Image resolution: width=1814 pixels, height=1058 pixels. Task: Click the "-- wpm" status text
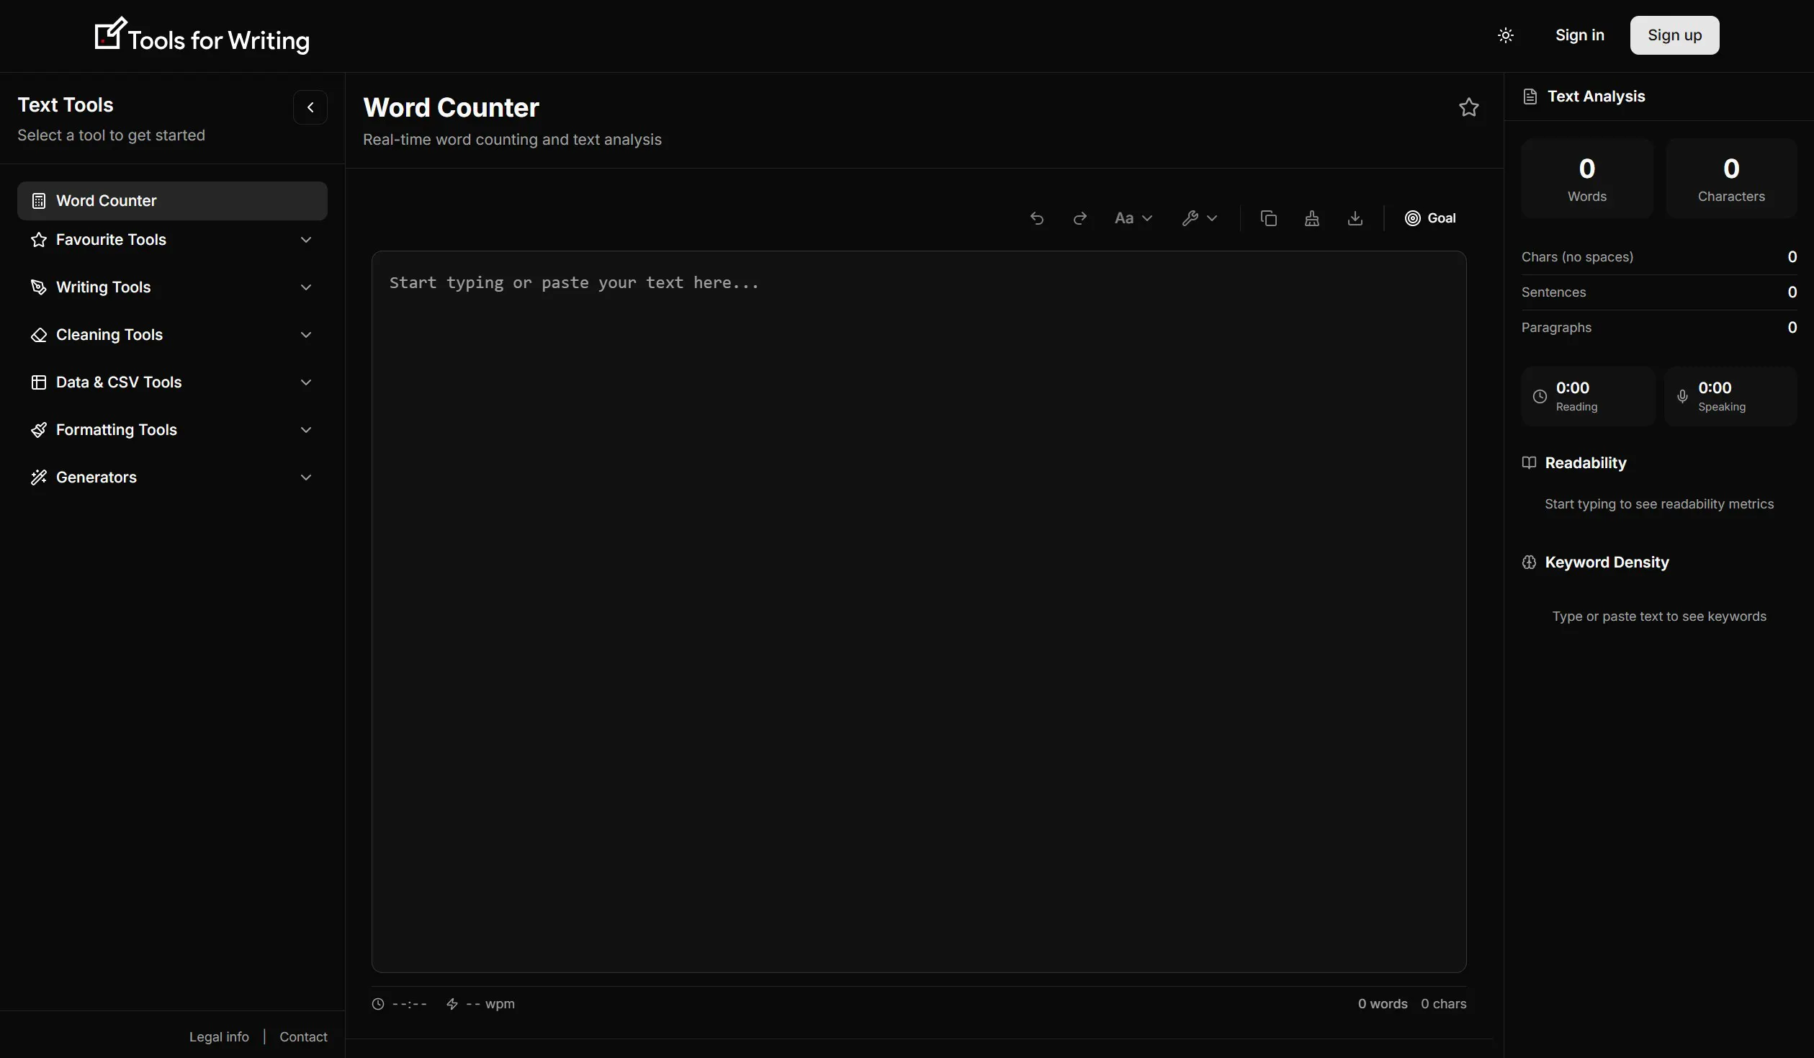[490, 1004]
